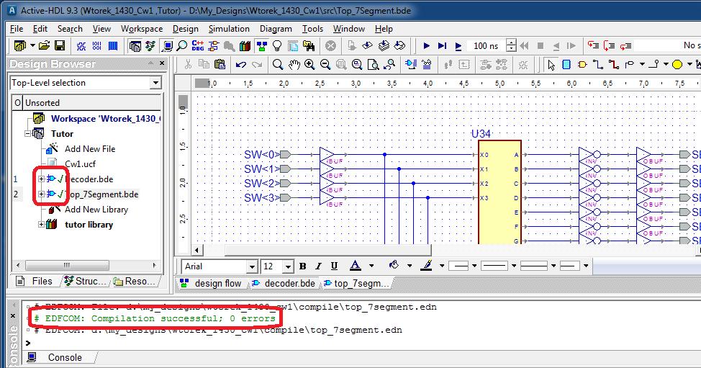Toggle Underline text formatting

(x=334, y=266)
